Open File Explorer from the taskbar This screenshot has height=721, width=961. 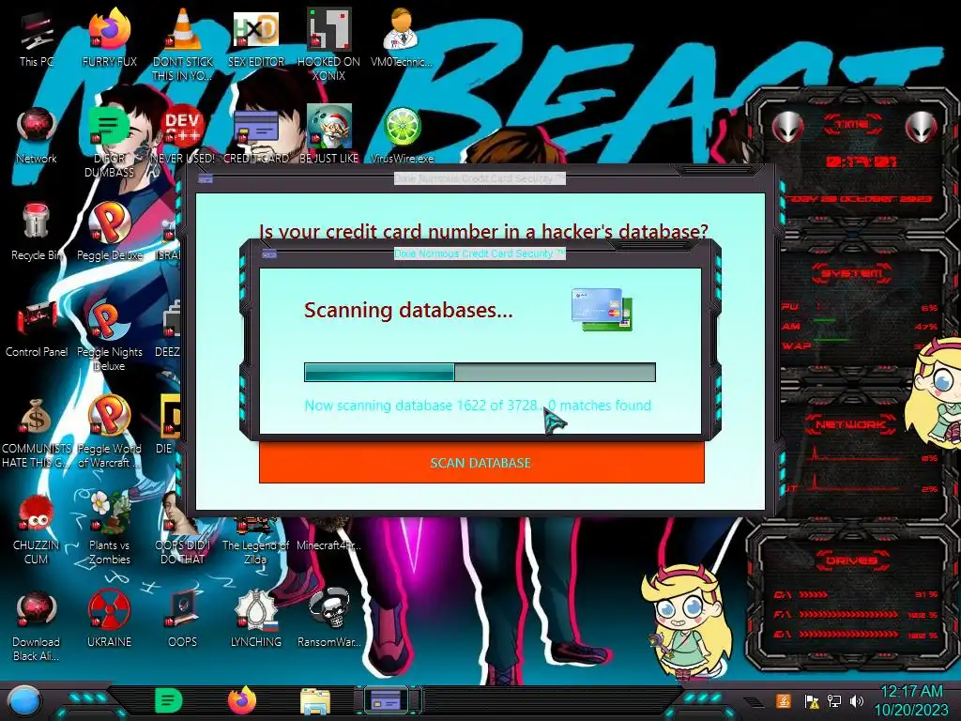[315, 700]
